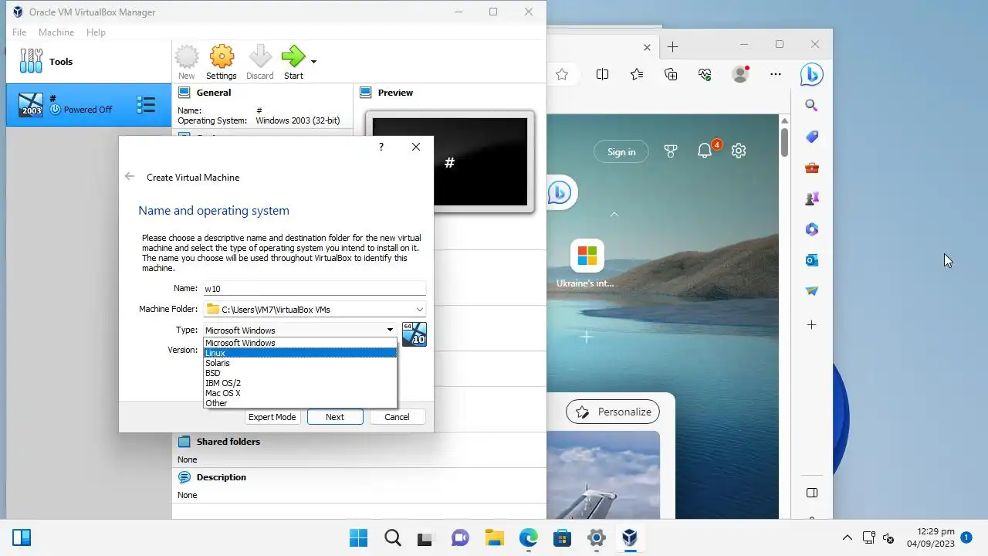988x556 pixels.
Task: Open the Shared folders section
Action: [x=228, y=442]
